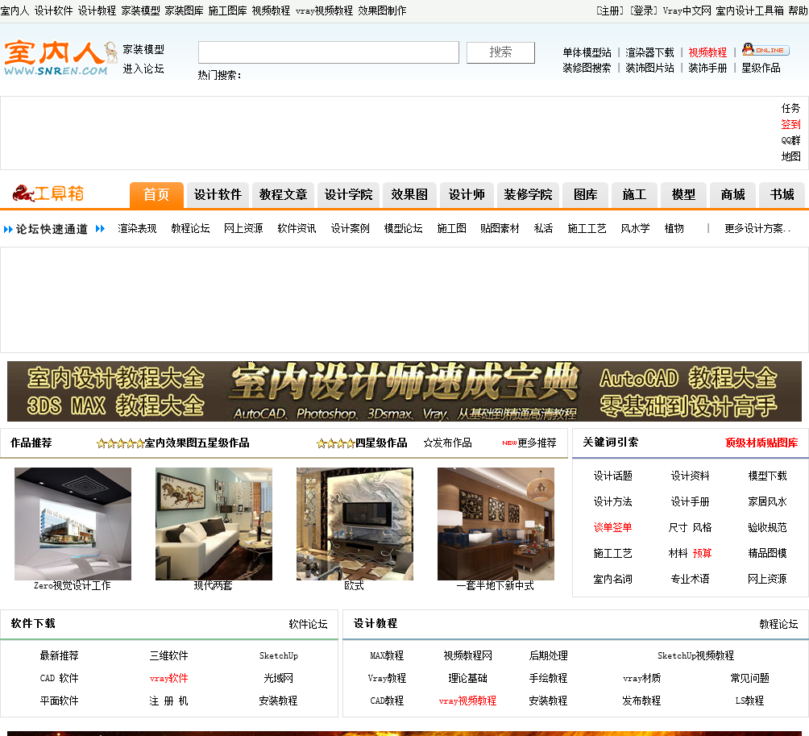
Task: Open the red 视频教程 header link
Action: coord(707,52)
